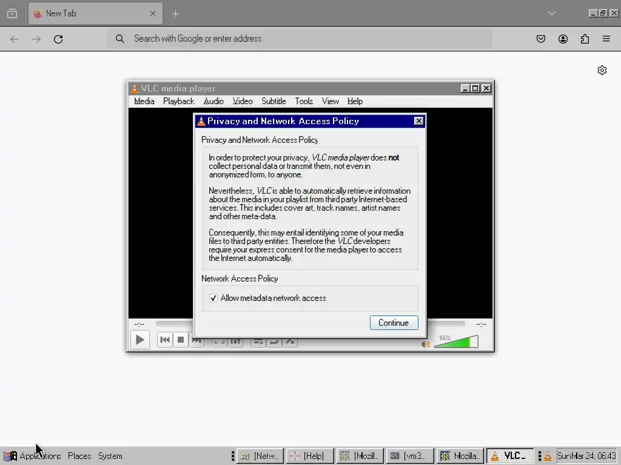Image resolution: width=621 pixels, height=465 pixels.
Task: Switch to the [vm3... terminal taskbar window
Action: tap(410, 456)
